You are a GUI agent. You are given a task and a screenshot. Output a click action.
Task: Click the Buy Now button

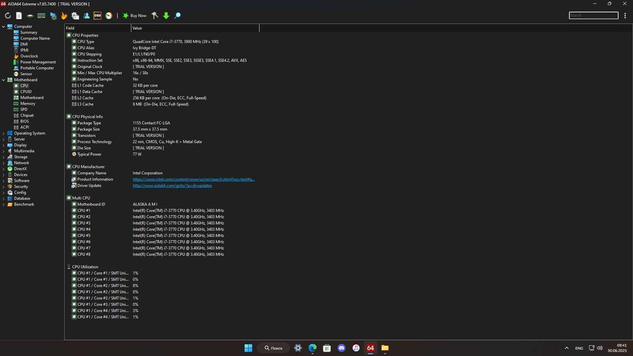click(134, 16)
